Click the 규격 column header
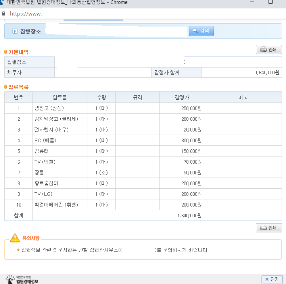The image size is (286, 284). (x=138, y=97)
